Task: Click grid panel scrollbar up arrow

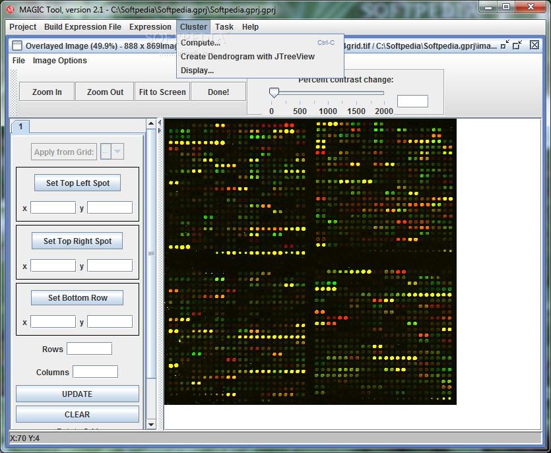Action: tap(151, 123)
